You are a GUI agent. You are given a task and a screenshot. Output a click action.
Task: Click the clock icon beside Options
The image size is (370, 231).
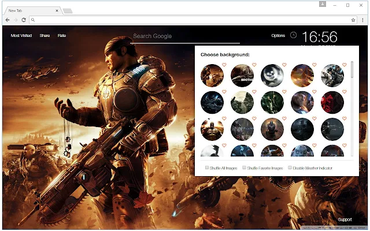tap(293, 35)
